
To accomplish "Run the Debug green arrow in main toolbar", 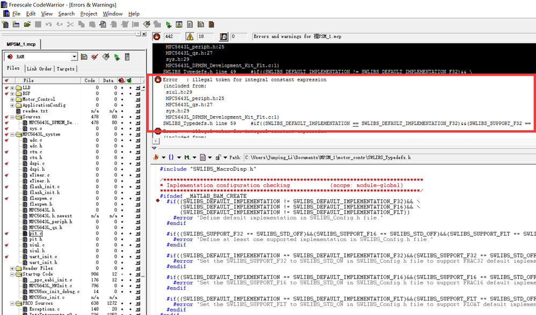I will (x=168, y=25).
